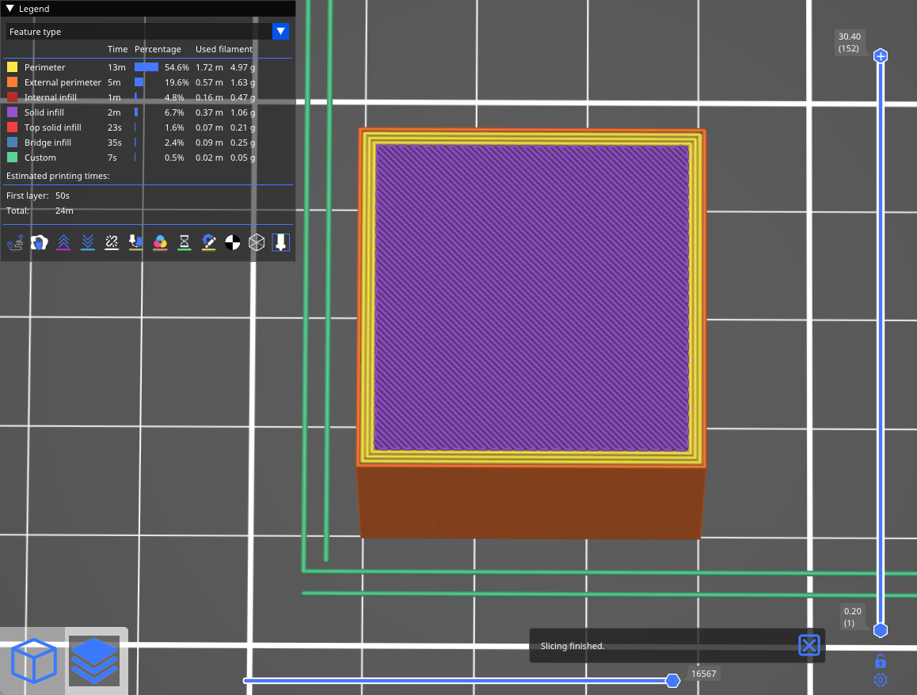The height and width of the screenshot is (695, 917).
Task: Hide Perimeter feature type in legend
Action: tap(44, 67)
